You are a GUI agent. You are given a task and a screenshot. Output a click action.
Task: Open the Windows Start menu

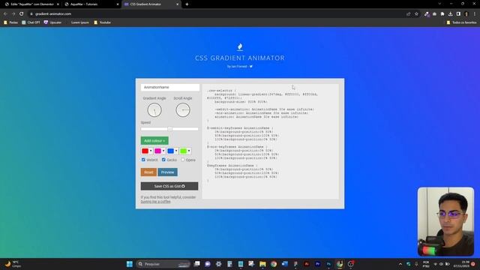pos(130,264)
